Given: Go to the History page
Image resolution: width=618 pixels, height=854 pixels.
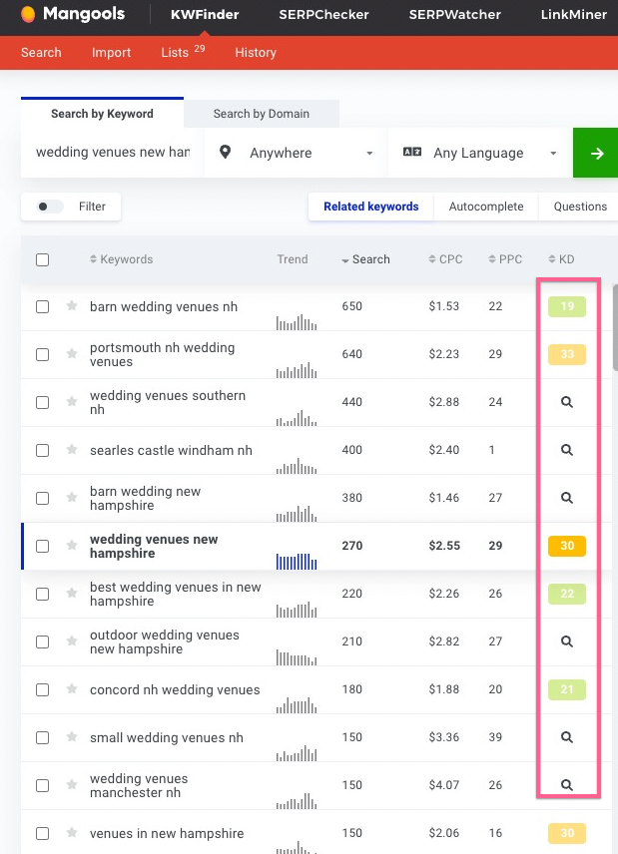Looking at the screenshot, I should click(x=256, y=52).
